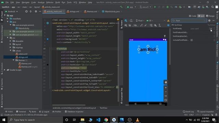Screen dimensions: 219x123
Task: Click the Debug app bug icon
Action: pos(167,7)
